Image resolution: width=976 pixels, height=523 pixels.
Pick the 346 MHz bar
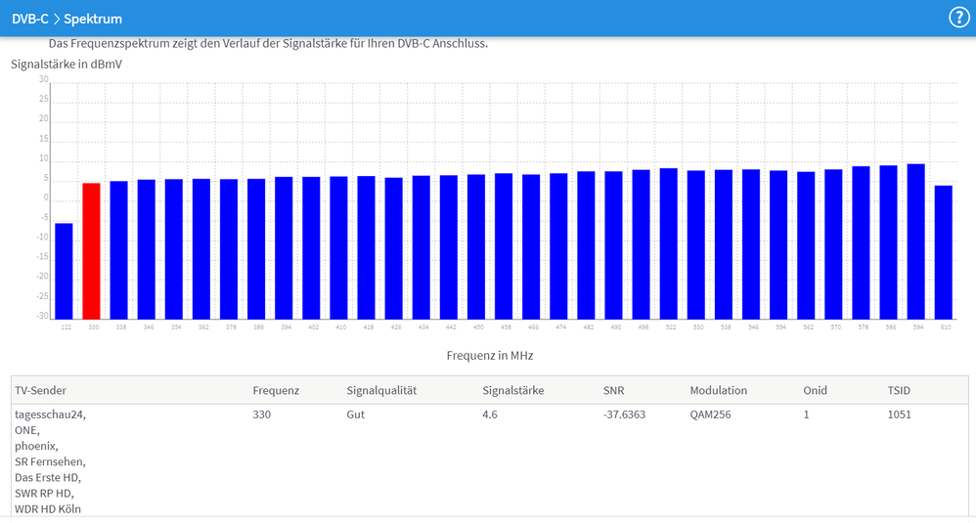click(x=147, y=249)
